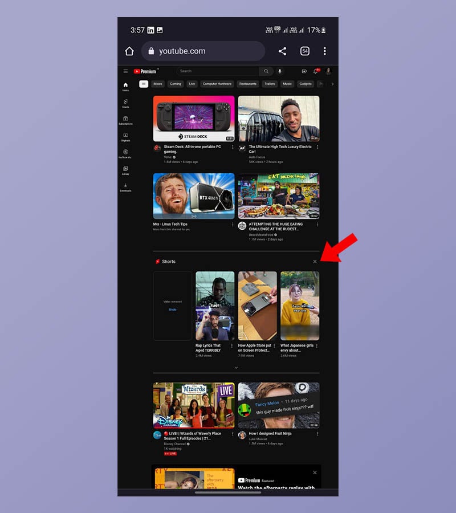Dismiss the Shorts shelf with X
456x513 pixels.
click(x=315, y=262)
